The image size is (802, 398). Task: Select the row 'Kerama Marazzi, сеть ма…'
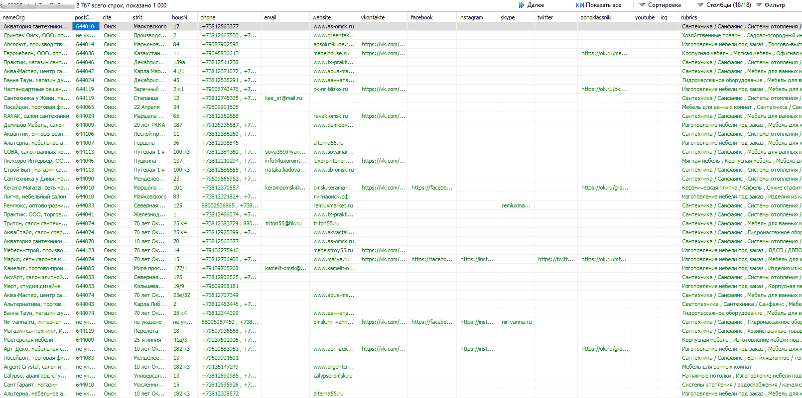[x=401, y=188]
